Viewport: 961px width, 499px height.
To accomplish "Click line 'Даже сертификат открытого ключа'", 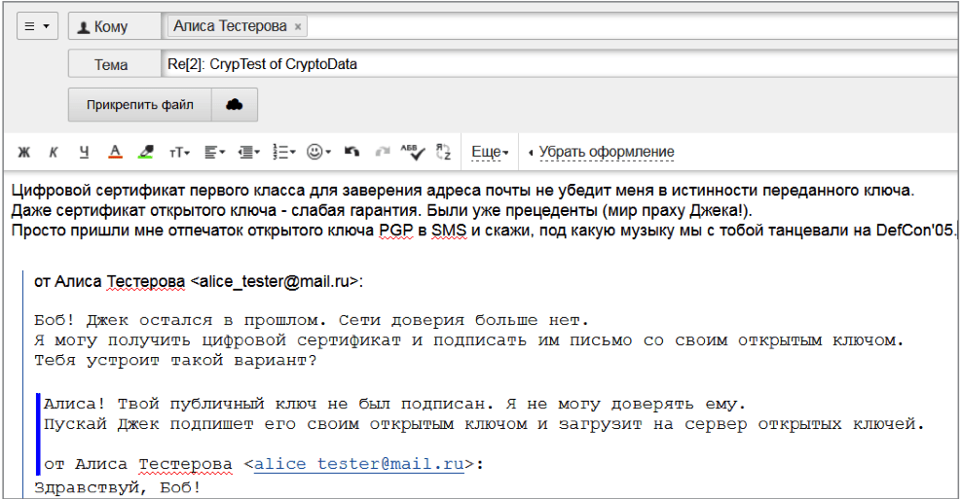I will click(x=382, y=211).
